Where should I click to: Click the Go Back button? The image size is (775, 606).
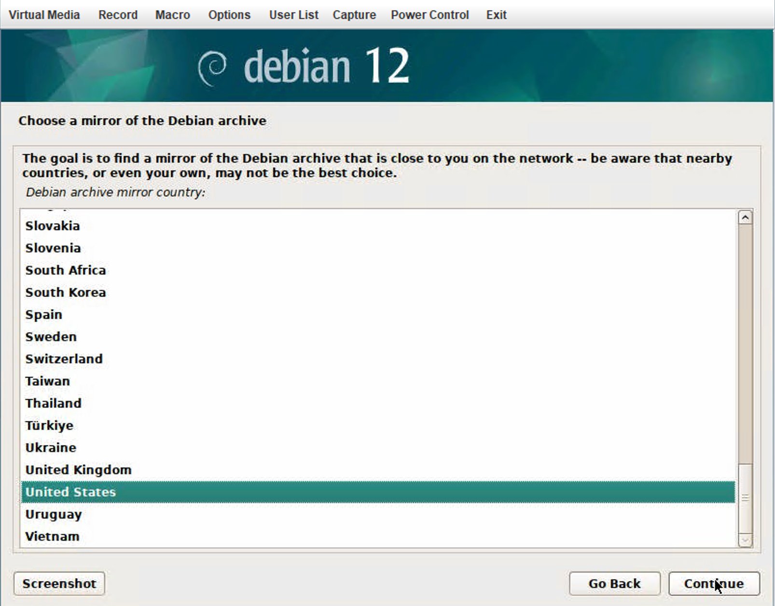tap(614, 583)
